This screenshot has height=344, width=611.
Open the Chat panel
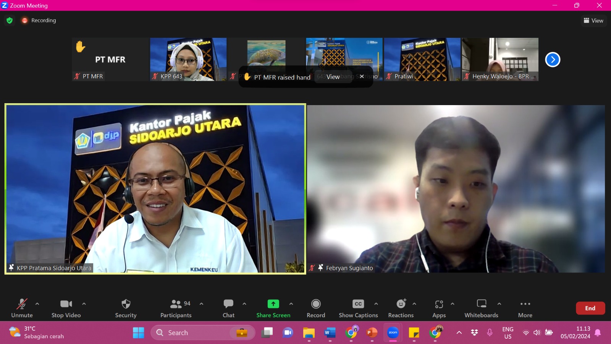coord(228,308)
